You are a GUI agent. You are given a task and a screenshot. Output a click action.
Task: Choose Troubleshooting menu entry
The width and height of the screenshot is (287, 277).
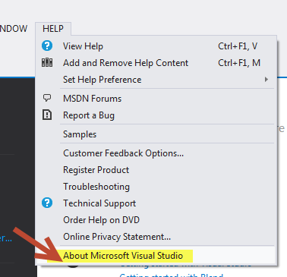pyautogui.click(x=156, y=187)
